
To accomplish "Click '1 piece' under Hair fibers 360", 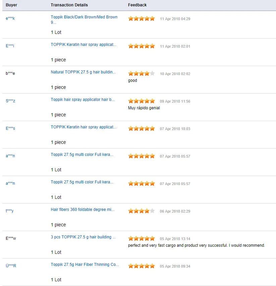I will [58, 225].
